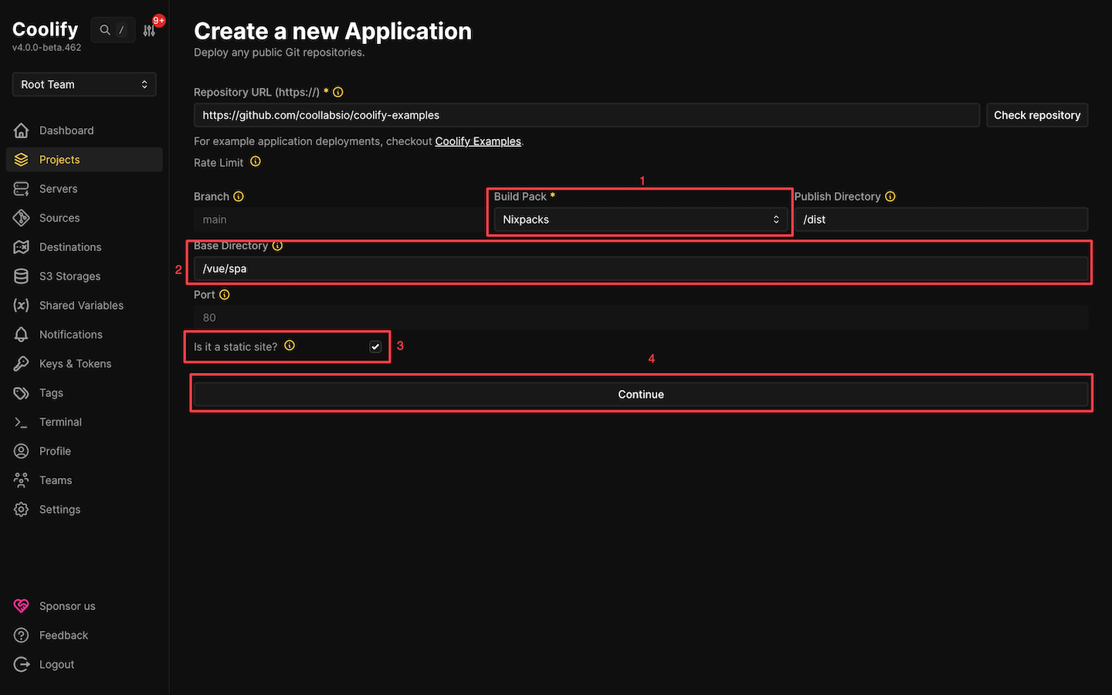The height and width of the screenshot is (695, 1112).
Task: Click the Destinations icon in the sidebar
Action: pyautogui.click(x=21, y=246)
